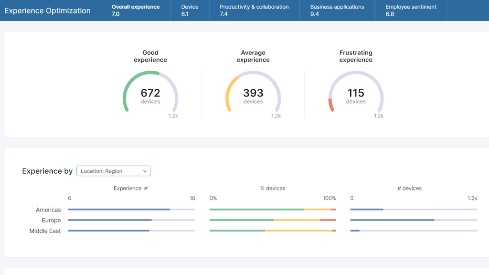
Task: Go to the Business applications tab
Action: click(337, 11)
